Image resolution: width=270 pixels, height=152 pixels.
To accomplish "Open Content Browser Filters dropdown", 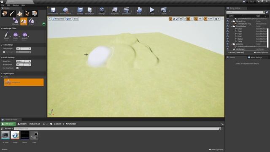I will (x=8, y=128).
